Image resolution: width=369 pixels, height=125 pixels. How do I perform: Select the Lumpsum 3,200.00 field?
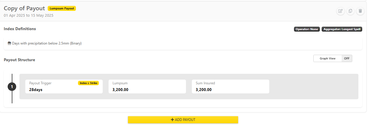(x=147, y=87)
